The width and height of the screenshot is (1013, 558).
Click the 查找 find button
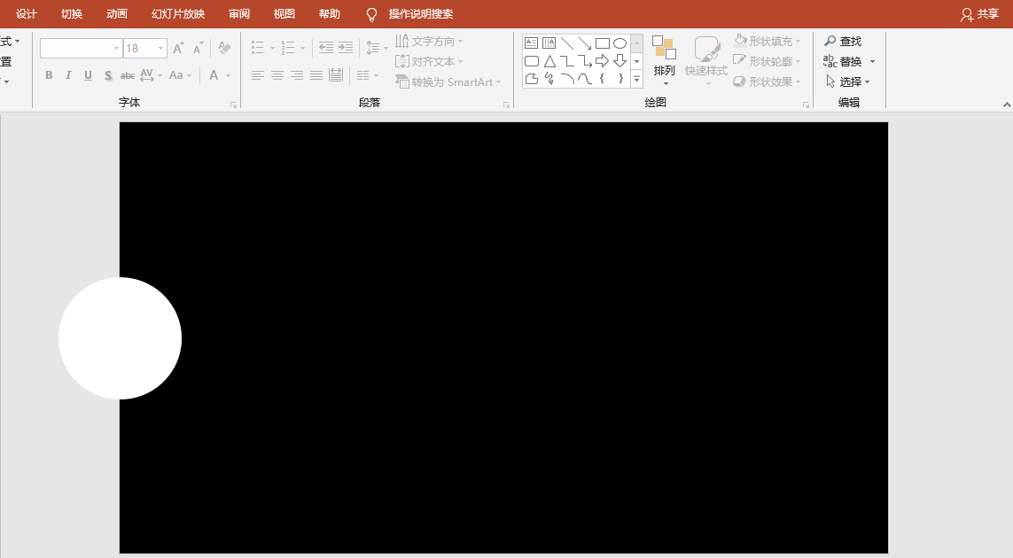[x=843, y=42]
